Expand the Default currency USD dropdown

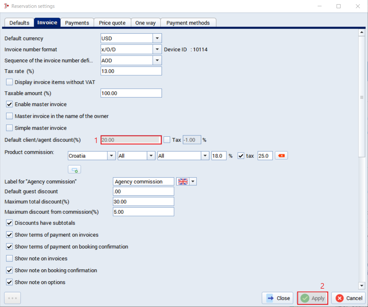point(157,38)
